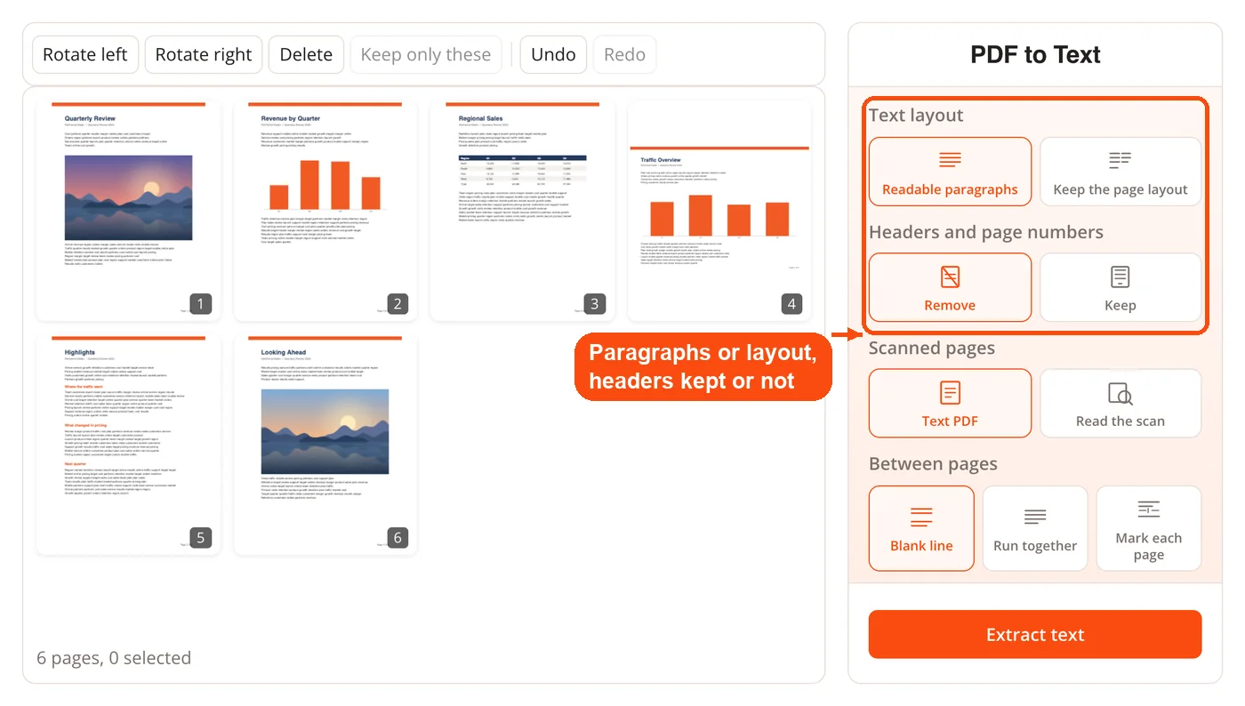Viewport: 1245px width, 706px height.
Task: Click the Rotate left button
Action: 85,54
